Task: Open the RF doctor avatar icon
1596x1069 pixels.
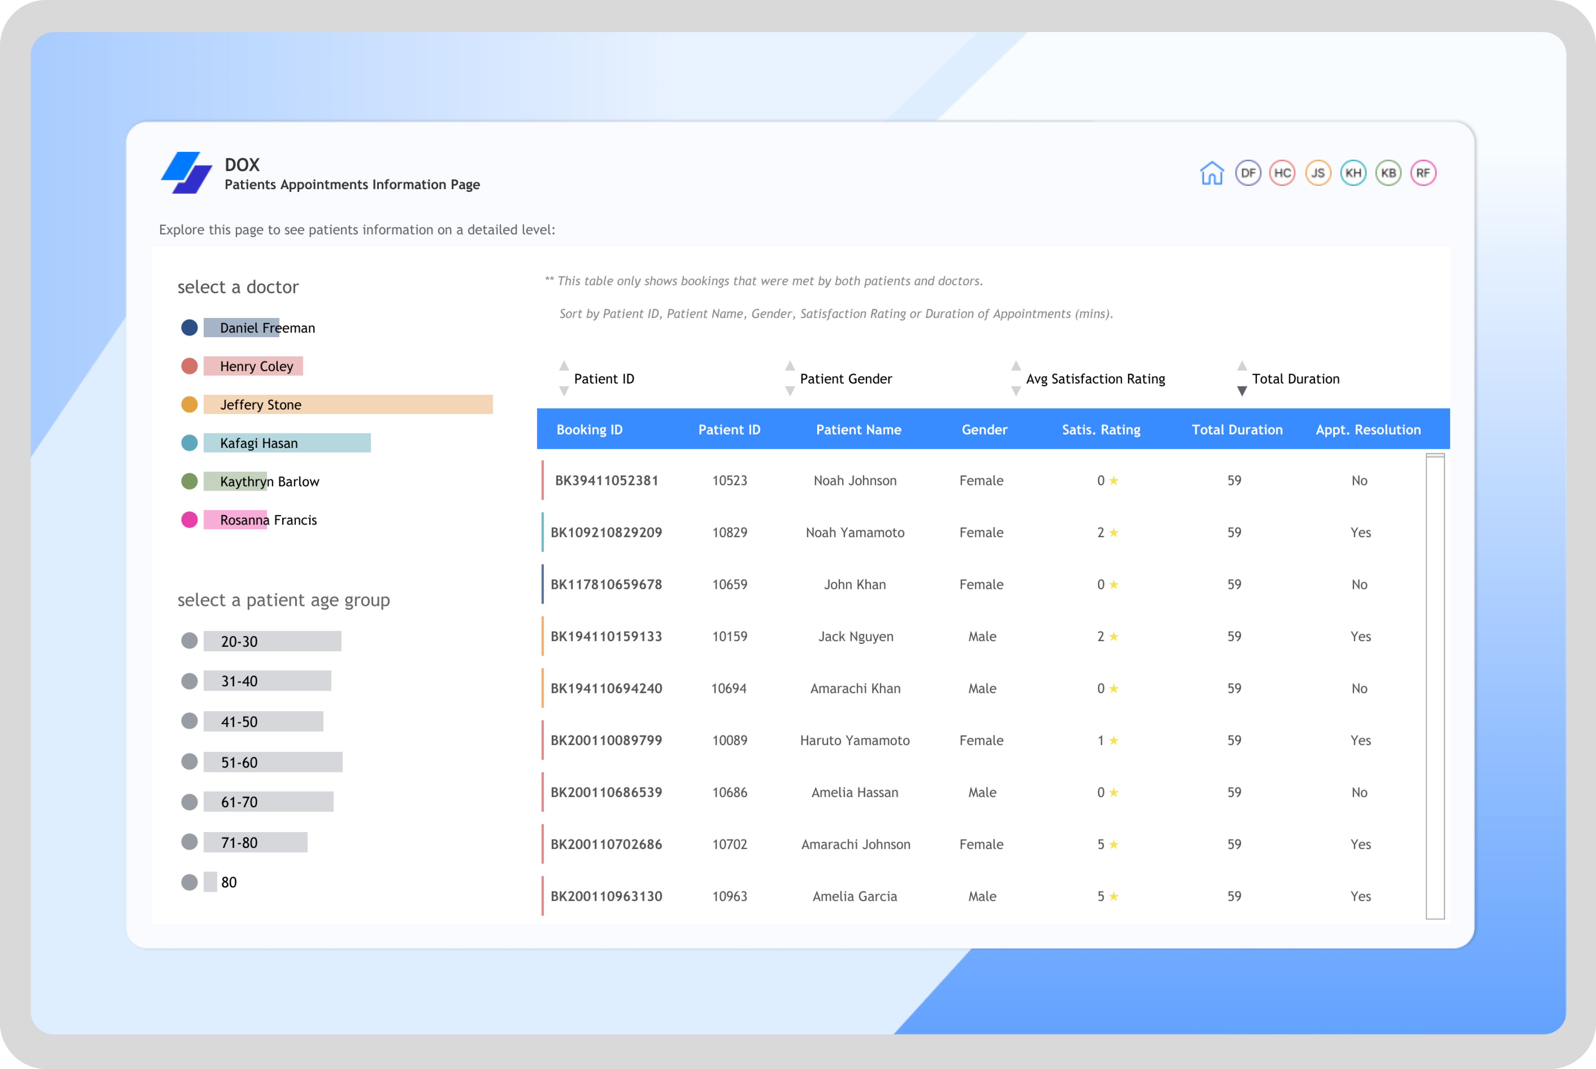Action: click(1423, 173)
